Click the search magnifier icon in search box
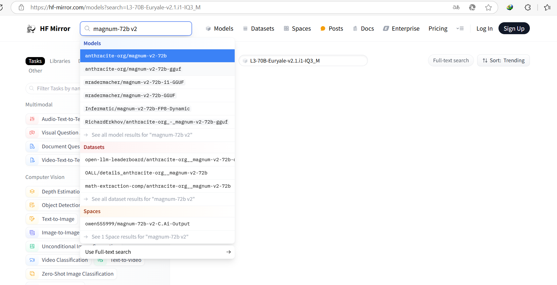 coord(87,29)
